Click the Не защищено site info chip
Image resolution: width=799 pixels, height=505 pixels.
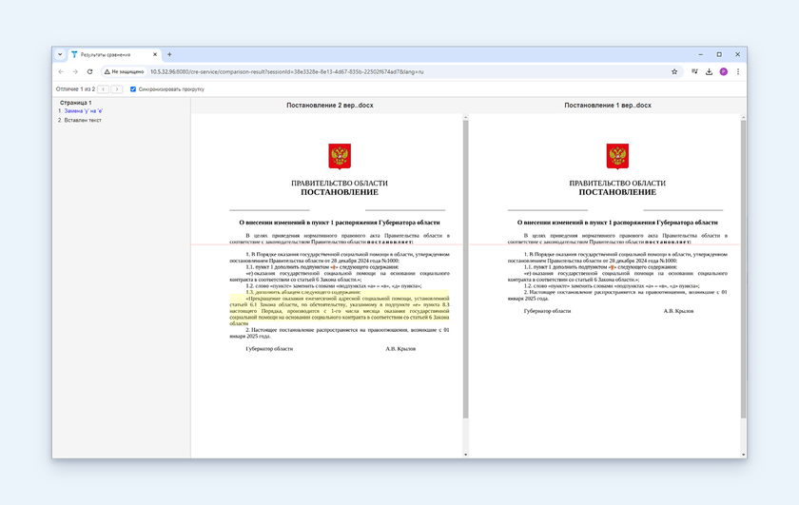click(125, 71)
